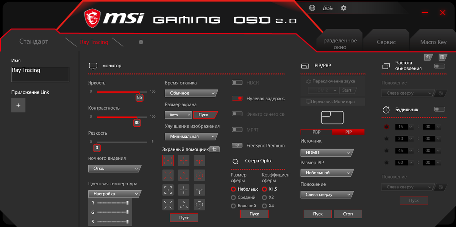
Task: Click Пуск under Сфера Optix
Action: (x=254, y=214)
